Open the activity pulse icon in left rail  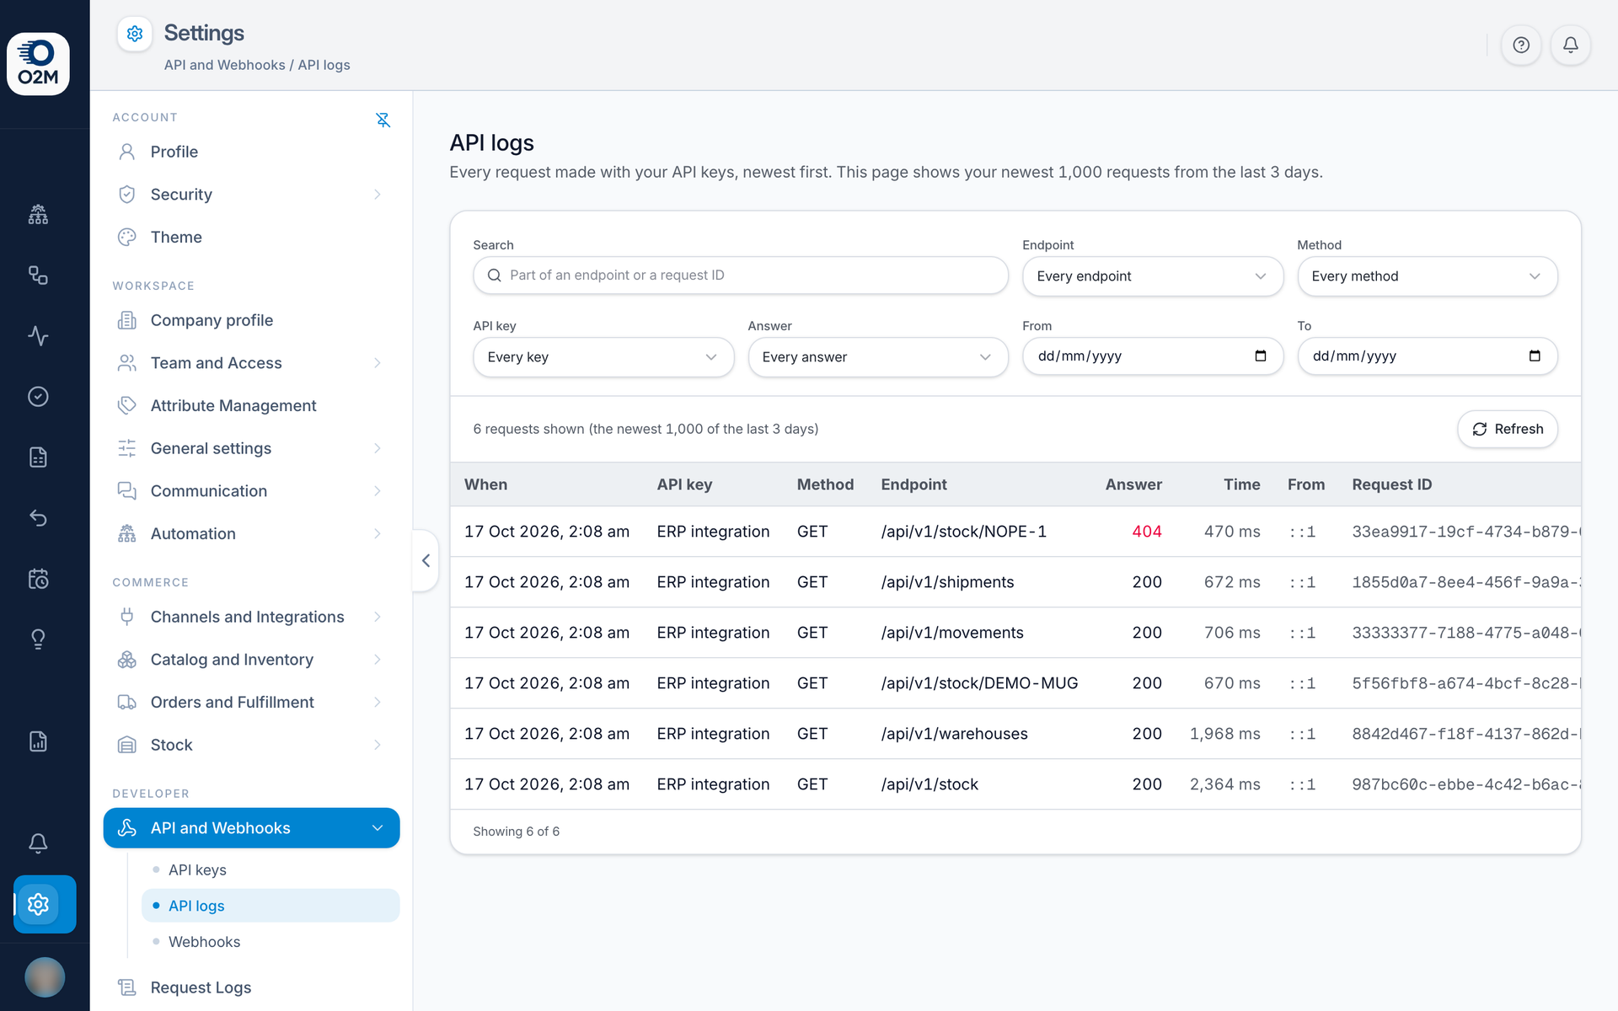pos(38,336)
